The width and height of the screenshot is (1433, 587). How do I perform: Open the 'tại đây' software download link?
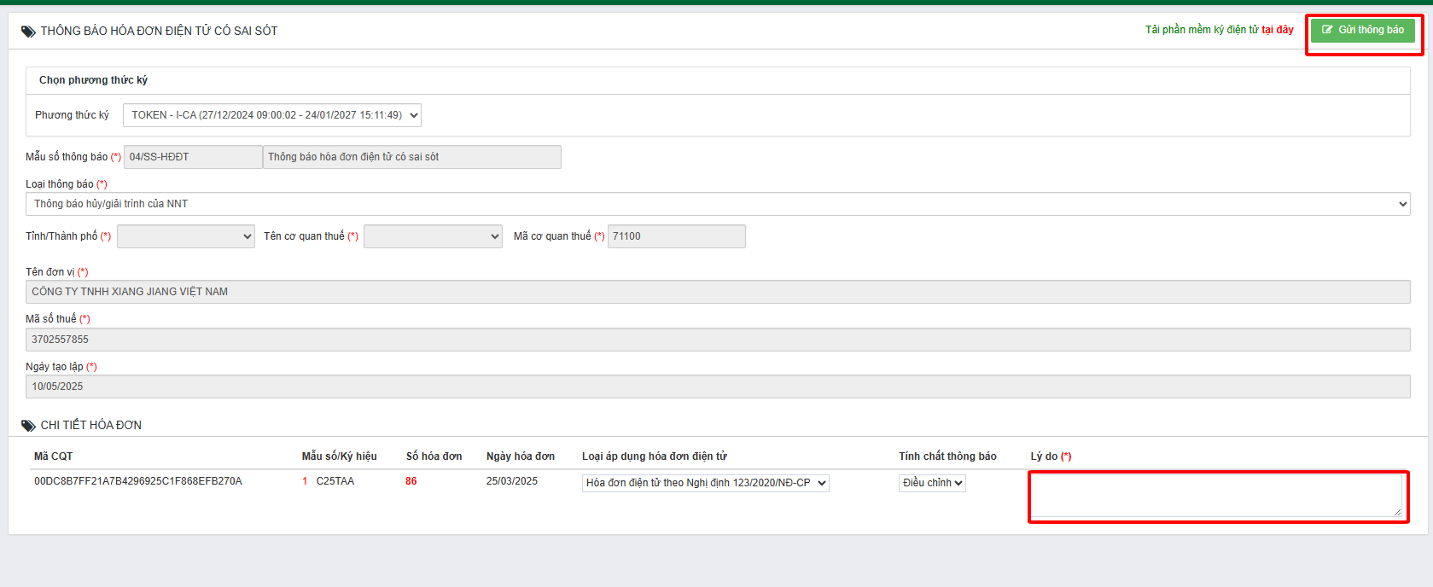click(x=1277, y=30)
